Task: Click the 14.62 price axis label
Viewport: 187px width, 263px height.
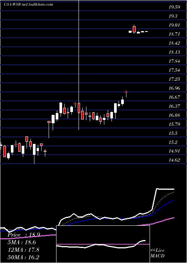Action: (x=174, y=160)
